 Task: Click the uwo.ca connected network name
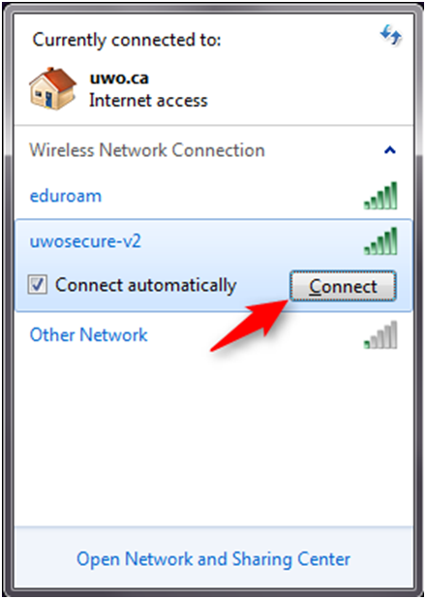pos(119,79)
